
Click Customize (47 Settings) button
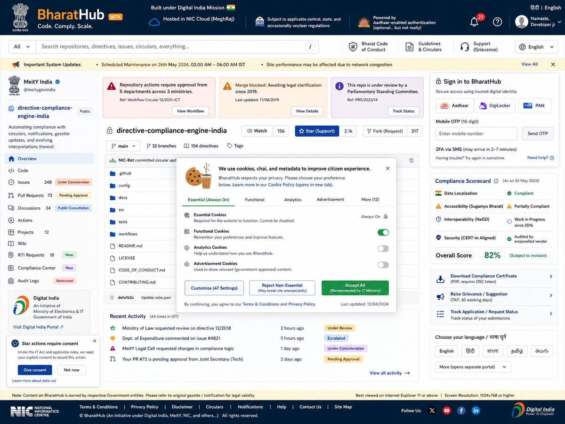[x=214, y=288]
